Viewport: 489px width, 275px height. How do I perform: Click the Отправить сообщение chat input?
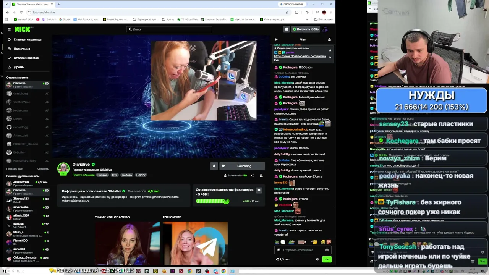pos(303,250)
